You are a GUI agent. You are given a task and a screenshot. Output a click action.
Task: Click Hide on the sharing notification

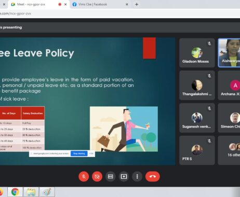point(91,153)
